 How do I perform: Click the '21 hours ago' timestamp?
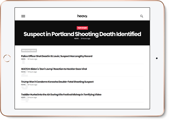[x=86, y=39]
